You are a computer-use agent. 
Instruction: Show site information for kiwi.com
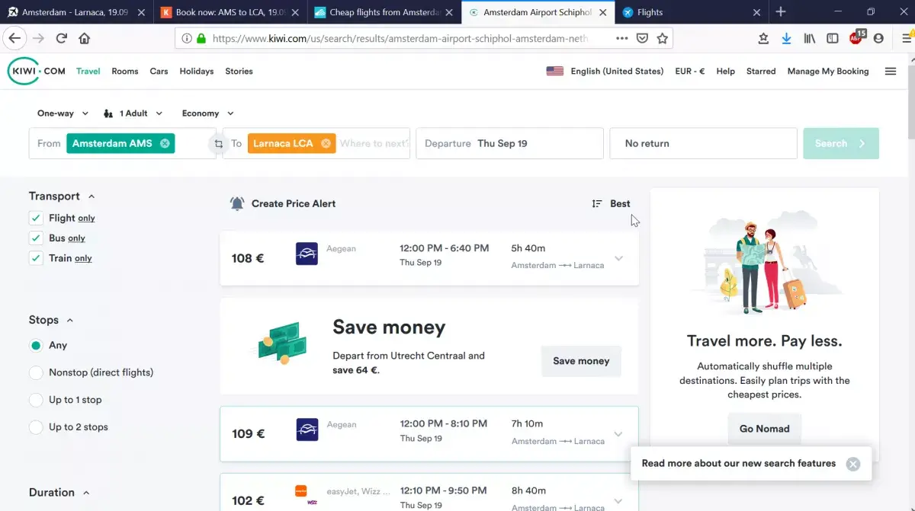pos(187,39)
